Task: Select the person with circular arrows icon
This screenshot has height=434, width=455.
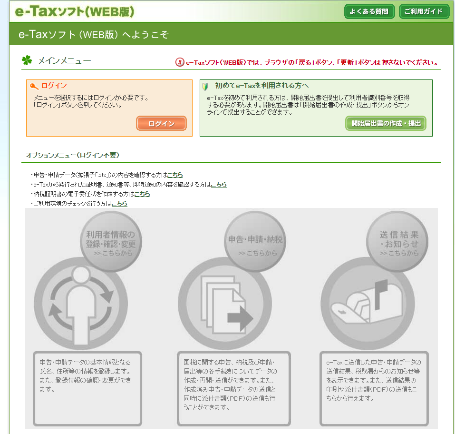Action: coord(81,304)
